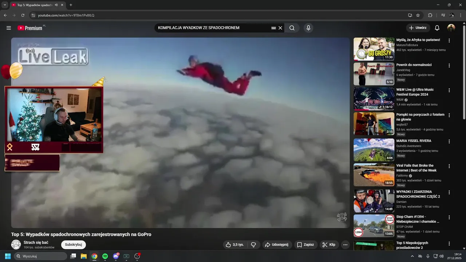Mute tab via speaker icon on tab
The image size is (466, 262).
[x=56, y=5]
